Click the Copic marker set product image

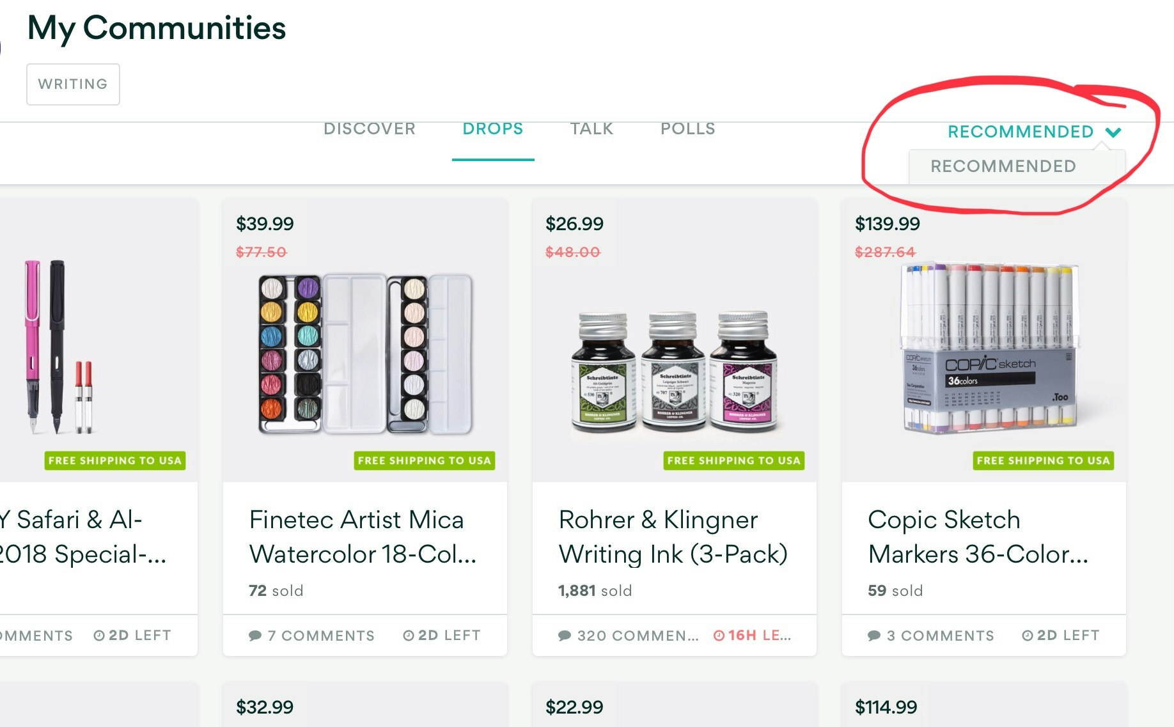tap(989, 348)
